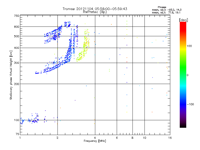The width and height of the screenshot is (200, 150).
Task: Click the colorbar tick label "0"
Action: click(x=187, y=75)
